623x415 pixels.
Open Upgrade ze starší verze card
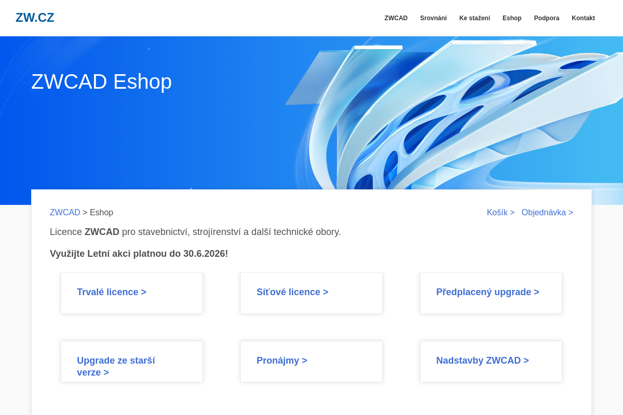[x=132, y=362]
